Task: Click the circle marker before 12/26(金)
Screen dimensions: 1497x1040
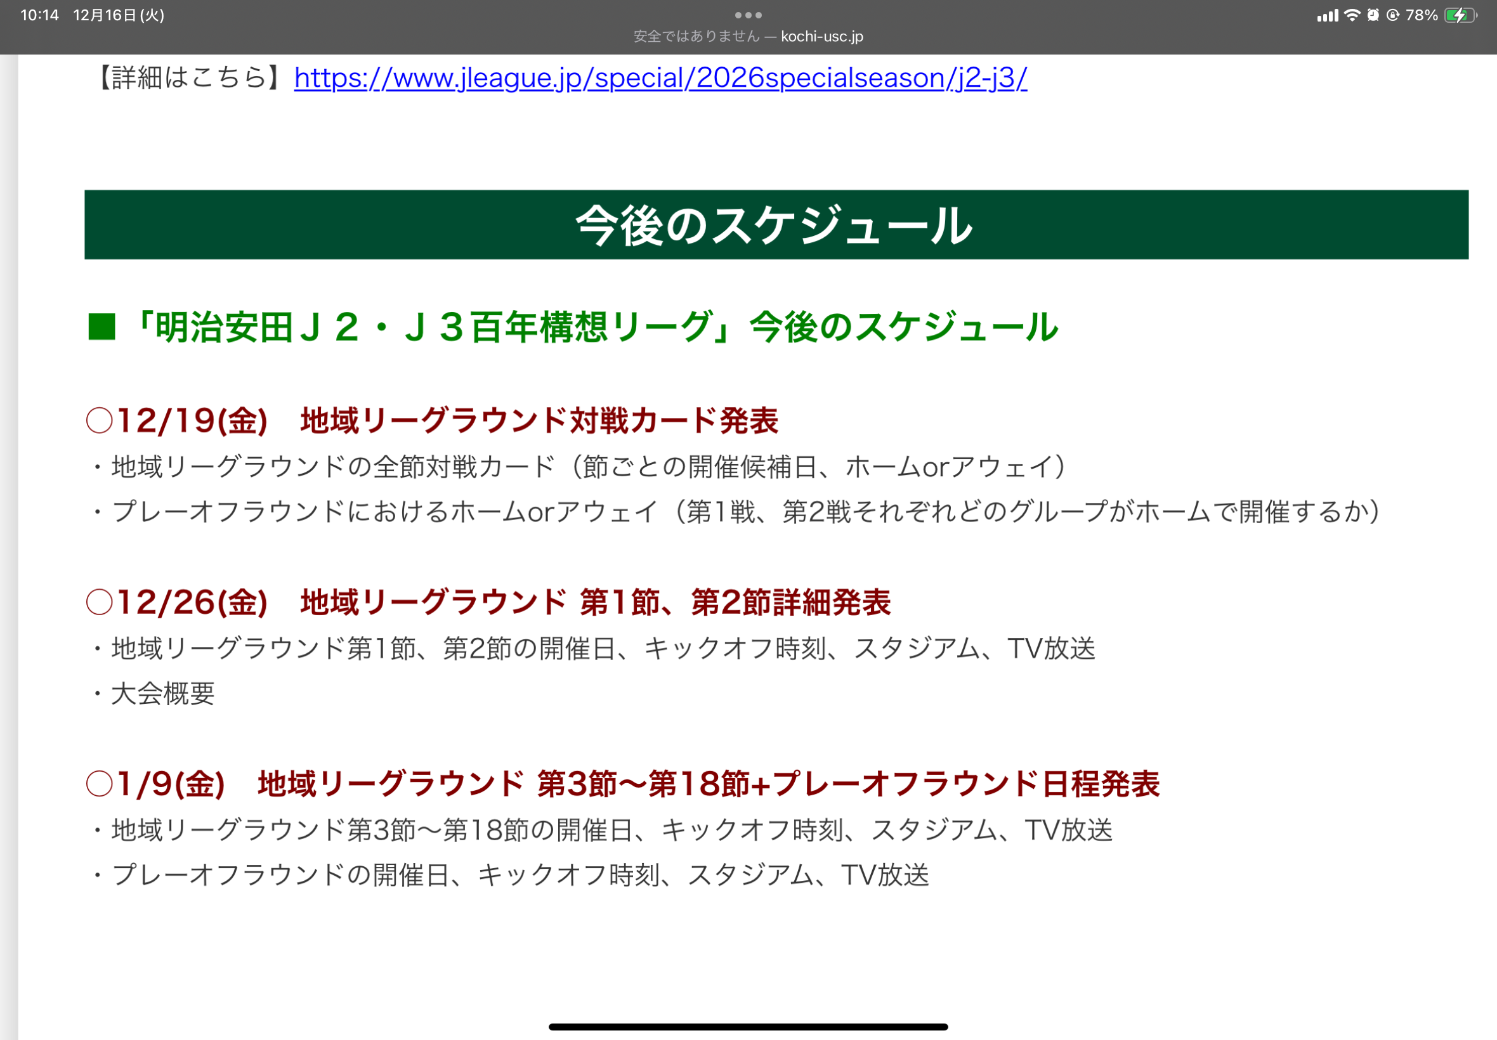Action: tap(100, 602)
